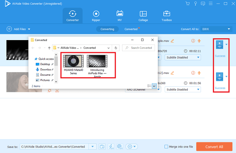The image size is (236, 153).
Task: Click the Add Files plus icon
Action: coord(9,29)
